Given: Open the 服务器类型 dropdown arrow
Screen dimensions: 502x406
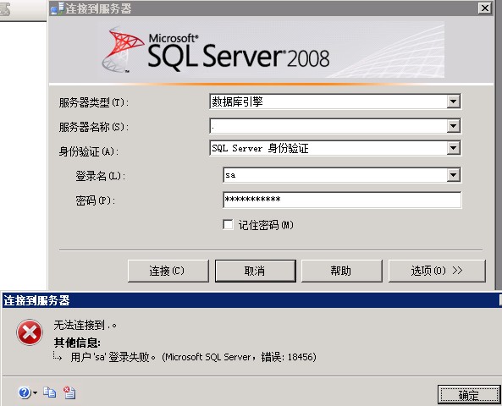Looking at the screenshot, I should pos(453,101).
